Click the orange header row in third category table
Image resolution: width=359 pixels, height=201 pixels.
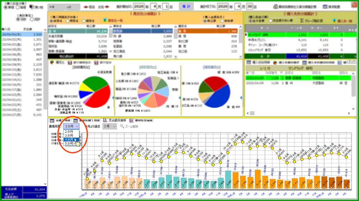pos(208,31)
